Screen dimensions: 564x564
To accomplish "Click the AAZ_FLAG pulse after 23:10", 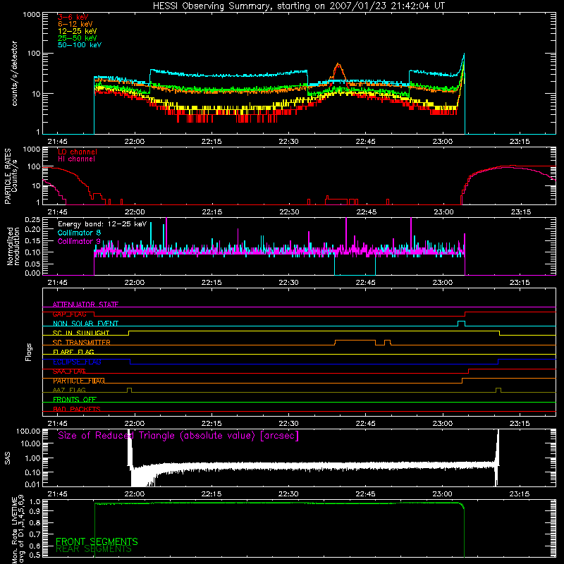I will [498, 389].
